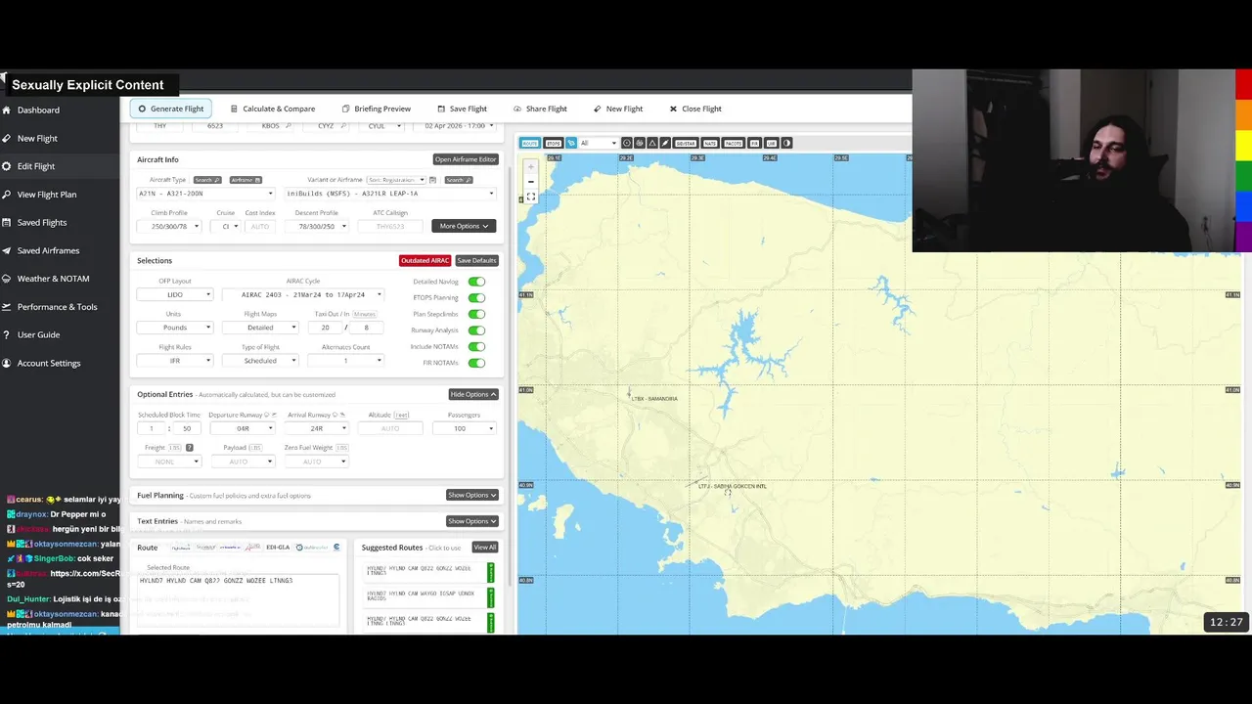The image size is (1252, 704).
Task: Click the map zoom out minus button
Action: coord(531,182)
